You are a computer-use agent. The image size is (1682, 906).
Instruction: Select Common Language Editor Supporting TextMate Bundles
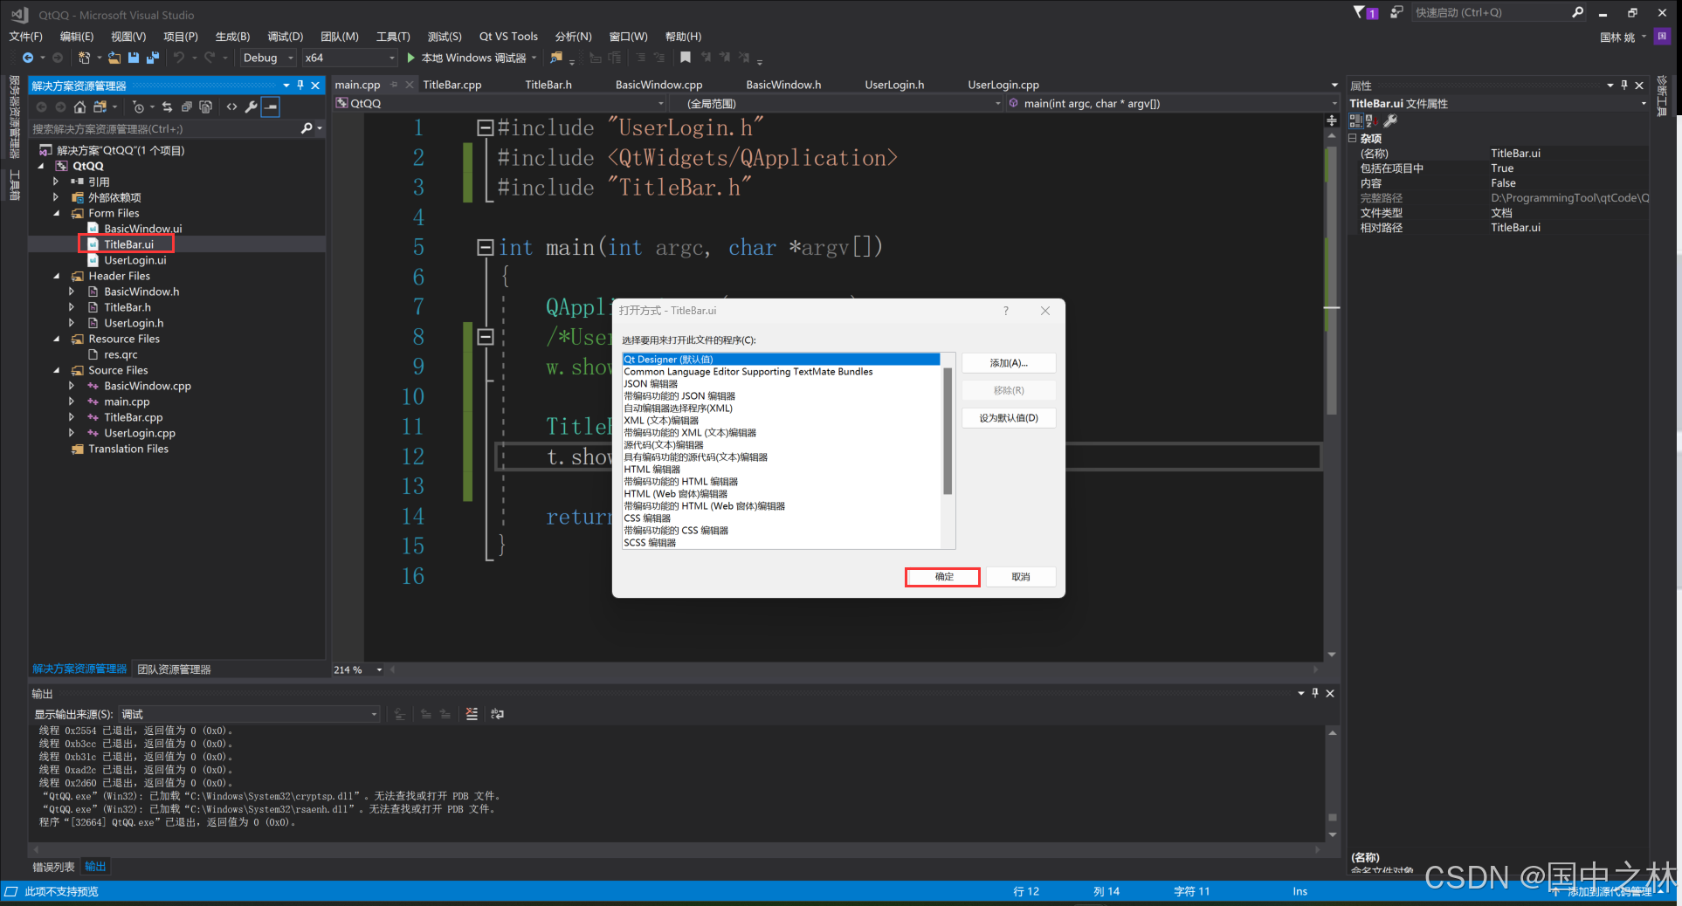pyautogui.click(x=748, y=372)
